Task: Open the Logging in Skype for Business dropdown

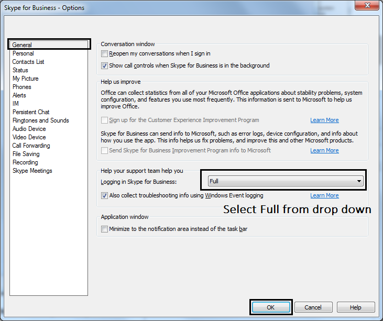Action: point(286,181)
